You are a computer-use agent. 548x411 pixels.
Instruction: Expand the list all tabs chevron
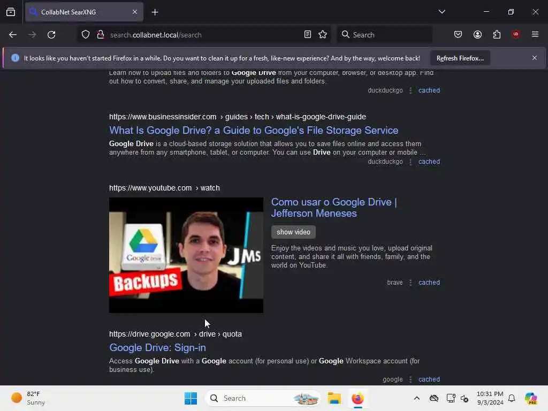tap(442, 12)
